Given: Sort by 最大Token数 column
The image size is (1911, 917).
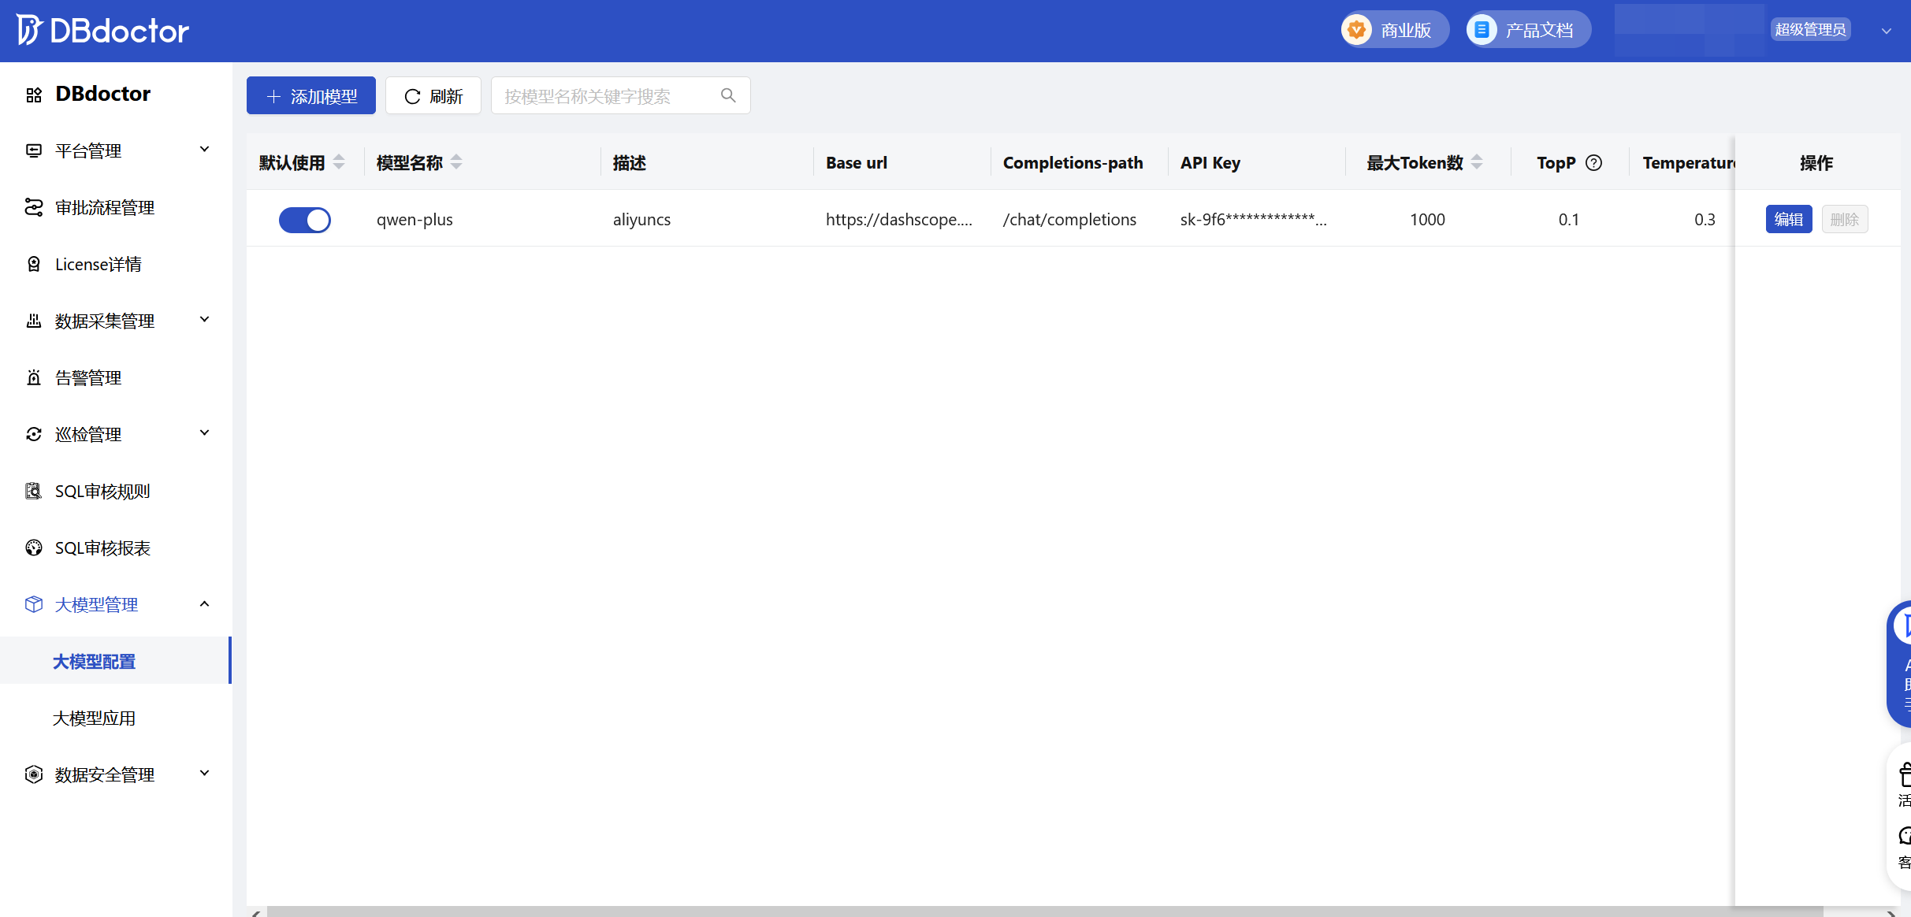Looking at the screenshot, I should (x=1477, y=162).
